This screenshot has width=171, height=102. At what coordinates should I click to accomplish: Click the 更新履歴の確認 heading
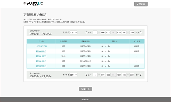tap(35, 15)
